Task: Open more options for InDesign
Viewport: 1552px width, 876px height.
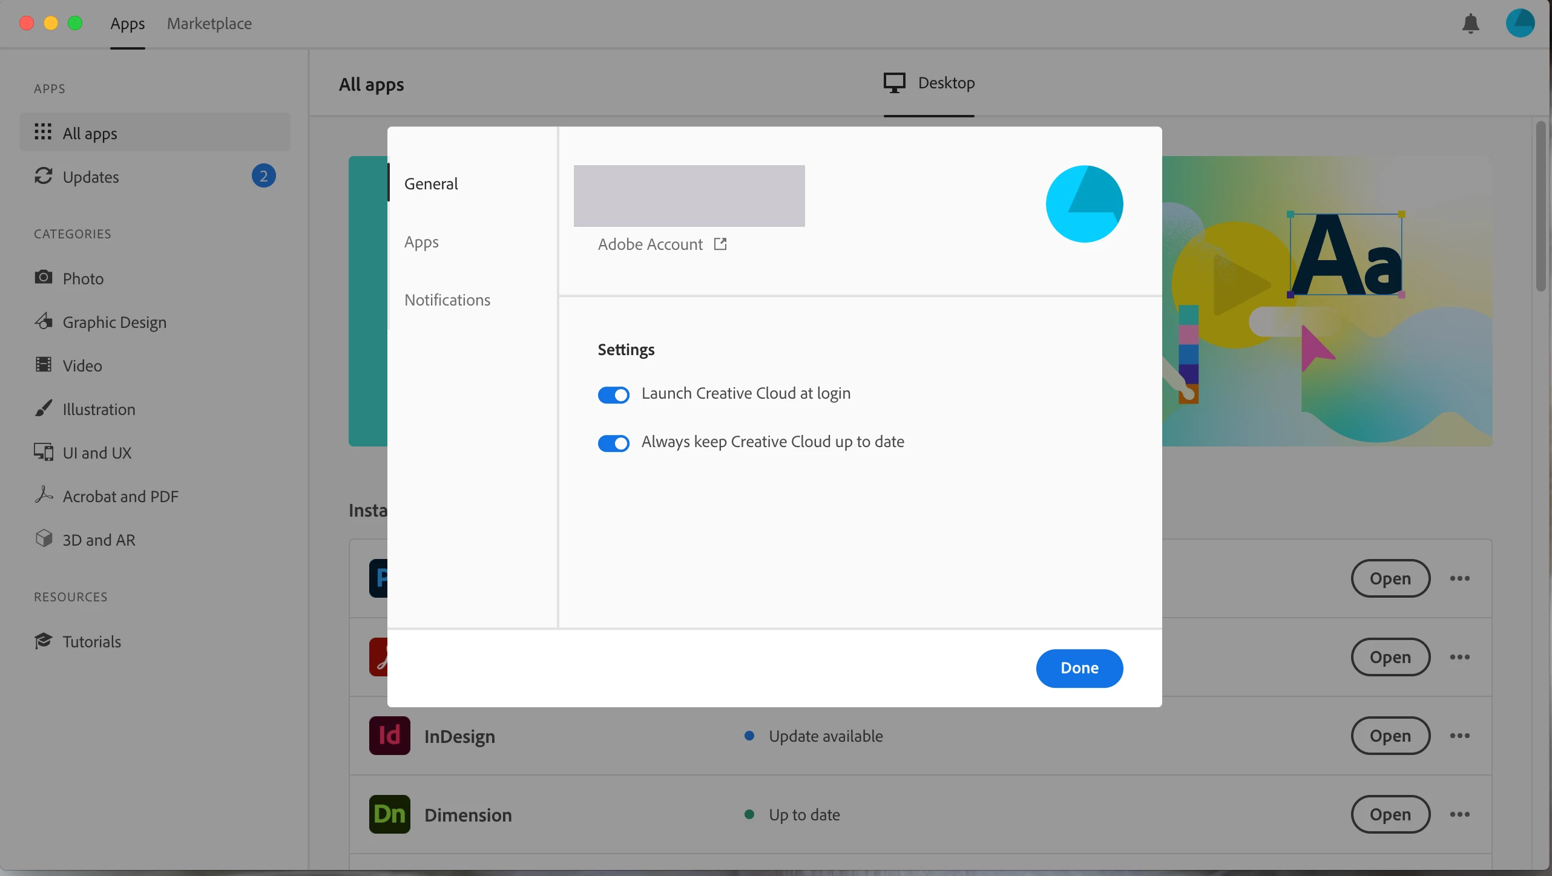Action: pos(1459,736)
